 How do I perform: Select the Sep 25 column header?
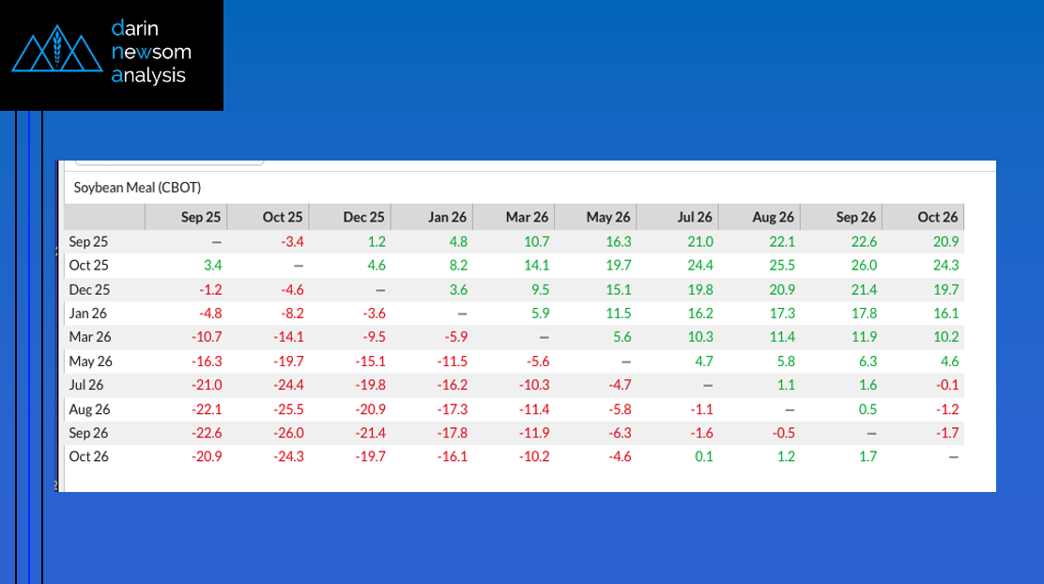tap(201, 217)
